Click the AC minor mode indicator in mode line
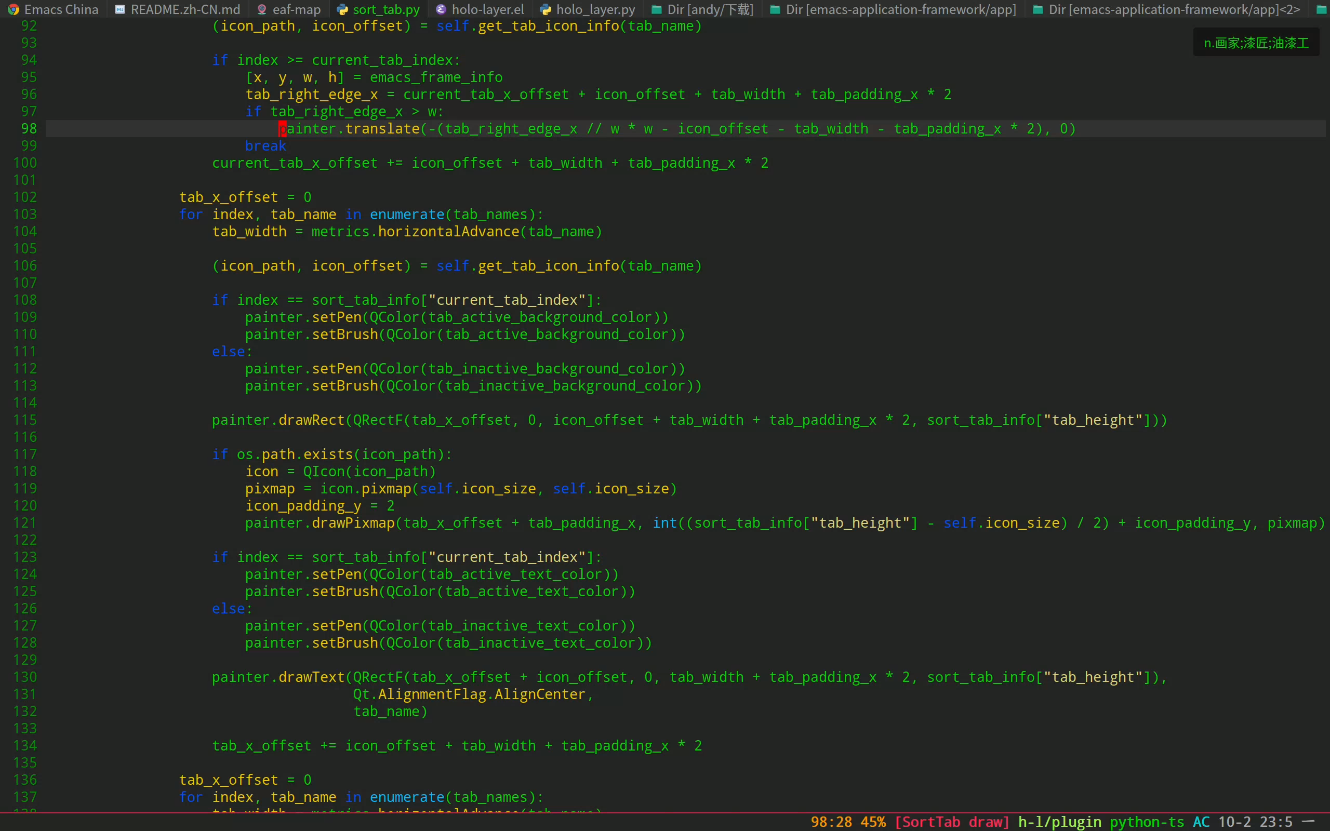The image size is (1330, 831). (x=1201, y=822)
